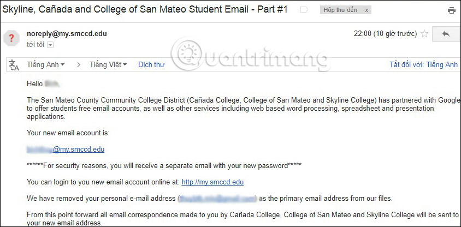
Task: Click the 22:00 timestamp of email
Action: pyautogui.click(x=385, y=34)
